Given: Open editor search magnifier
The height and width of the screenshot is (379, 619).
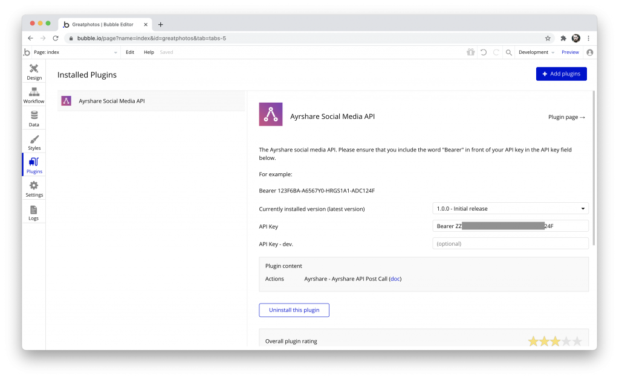Looking at the screenshot, I should (509, 52).
